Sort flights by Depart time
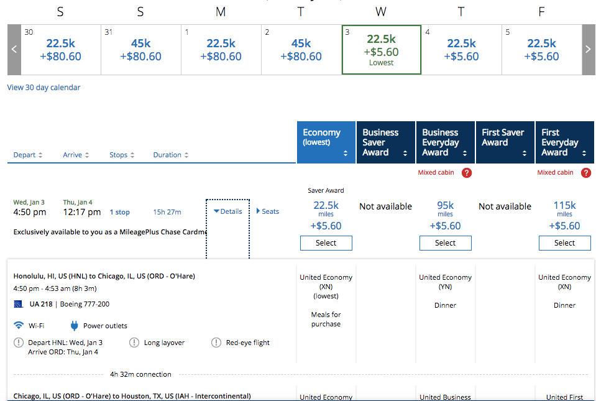Screen dimensions: 596x401 point(28,155)
